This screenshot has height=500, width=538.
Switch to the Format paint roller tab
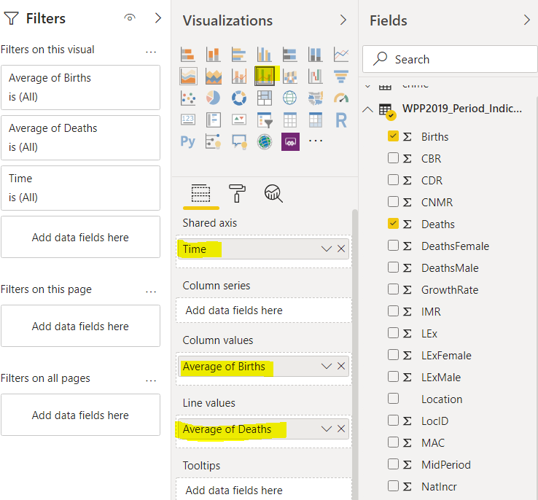(237, 193)
